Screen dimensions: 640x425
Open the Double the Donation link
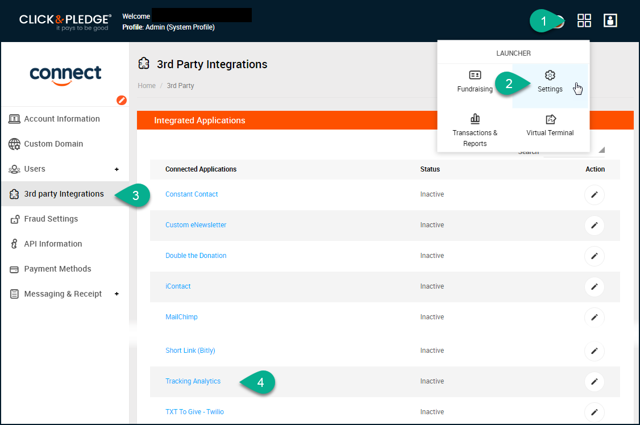[196, 255]
